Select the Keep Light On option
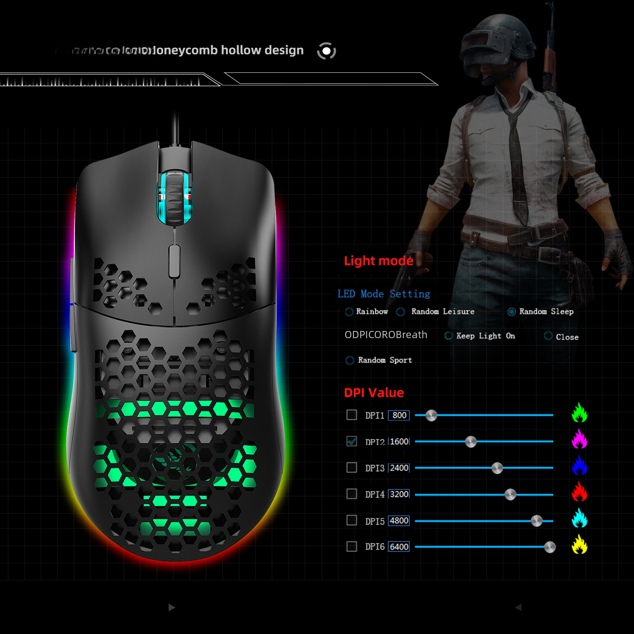This screenshot has height=634, width=634. coord(449,336)
